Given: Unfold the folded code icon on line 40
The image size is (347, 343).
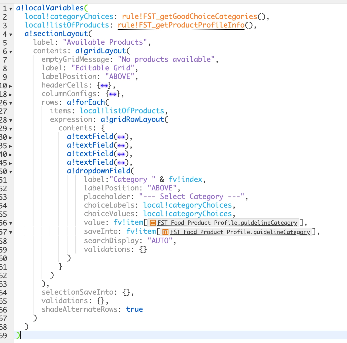Looking at the screenshot, I should click(121, 154).
